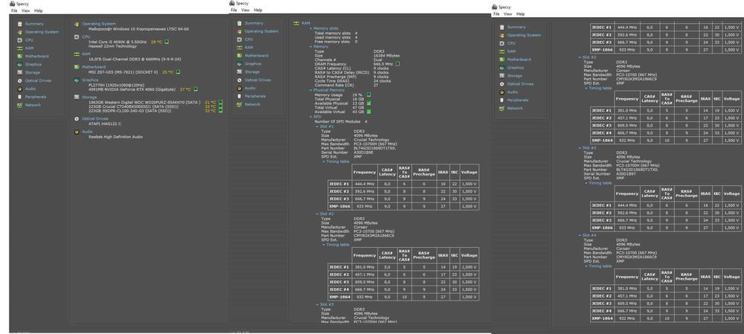Open Optical Drives in left window sidebar
This screenshot has height=334, width=744.
(x=39, y=80)
